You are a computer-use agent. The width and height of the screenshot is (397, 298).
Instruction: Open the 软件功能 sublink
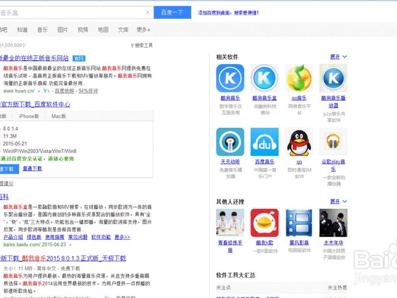101,237
